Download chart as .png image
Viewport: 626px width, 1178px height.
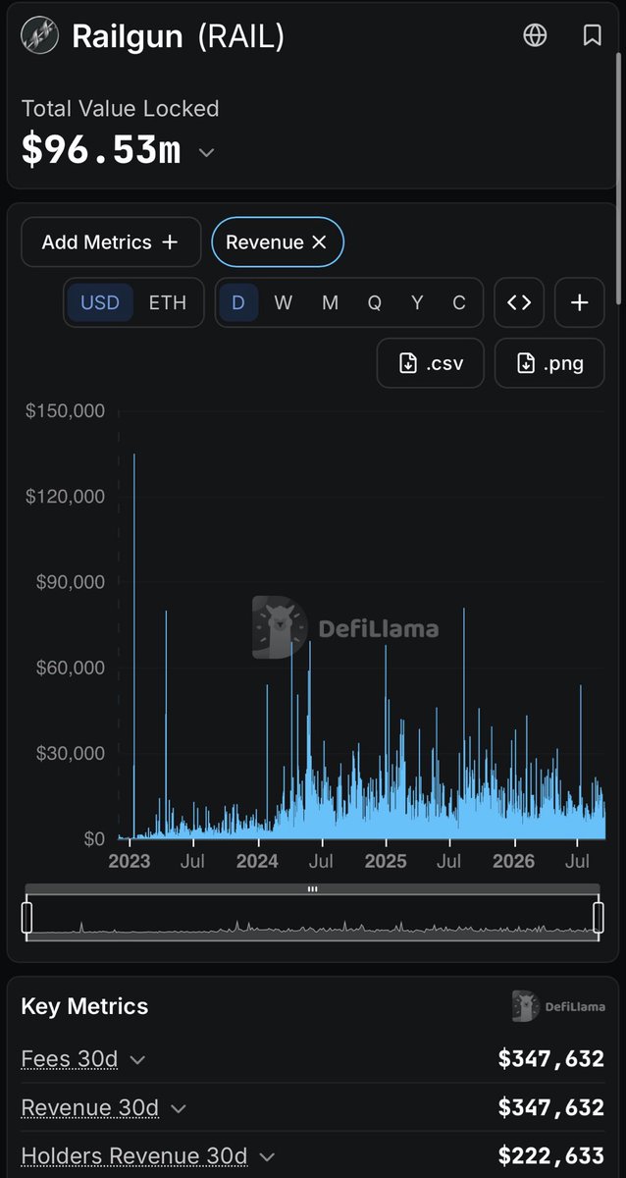(549, 363)
